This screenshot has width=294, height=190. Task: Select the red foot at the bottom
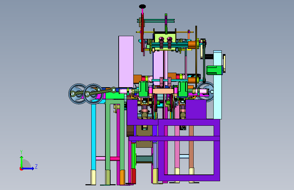pyautogui.click(x=133, y=176)
